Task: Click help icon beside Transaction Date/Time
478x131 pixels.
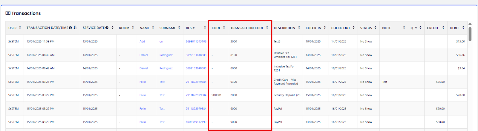Action: pos(71,28)
